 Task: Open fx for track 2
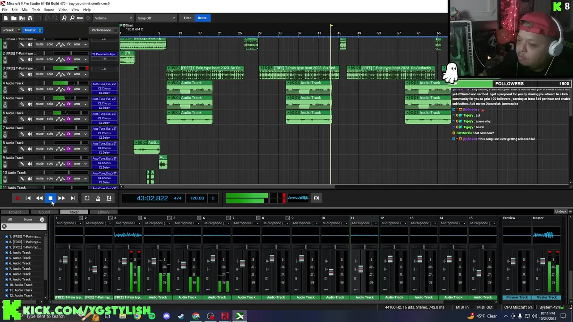point(69,59)
